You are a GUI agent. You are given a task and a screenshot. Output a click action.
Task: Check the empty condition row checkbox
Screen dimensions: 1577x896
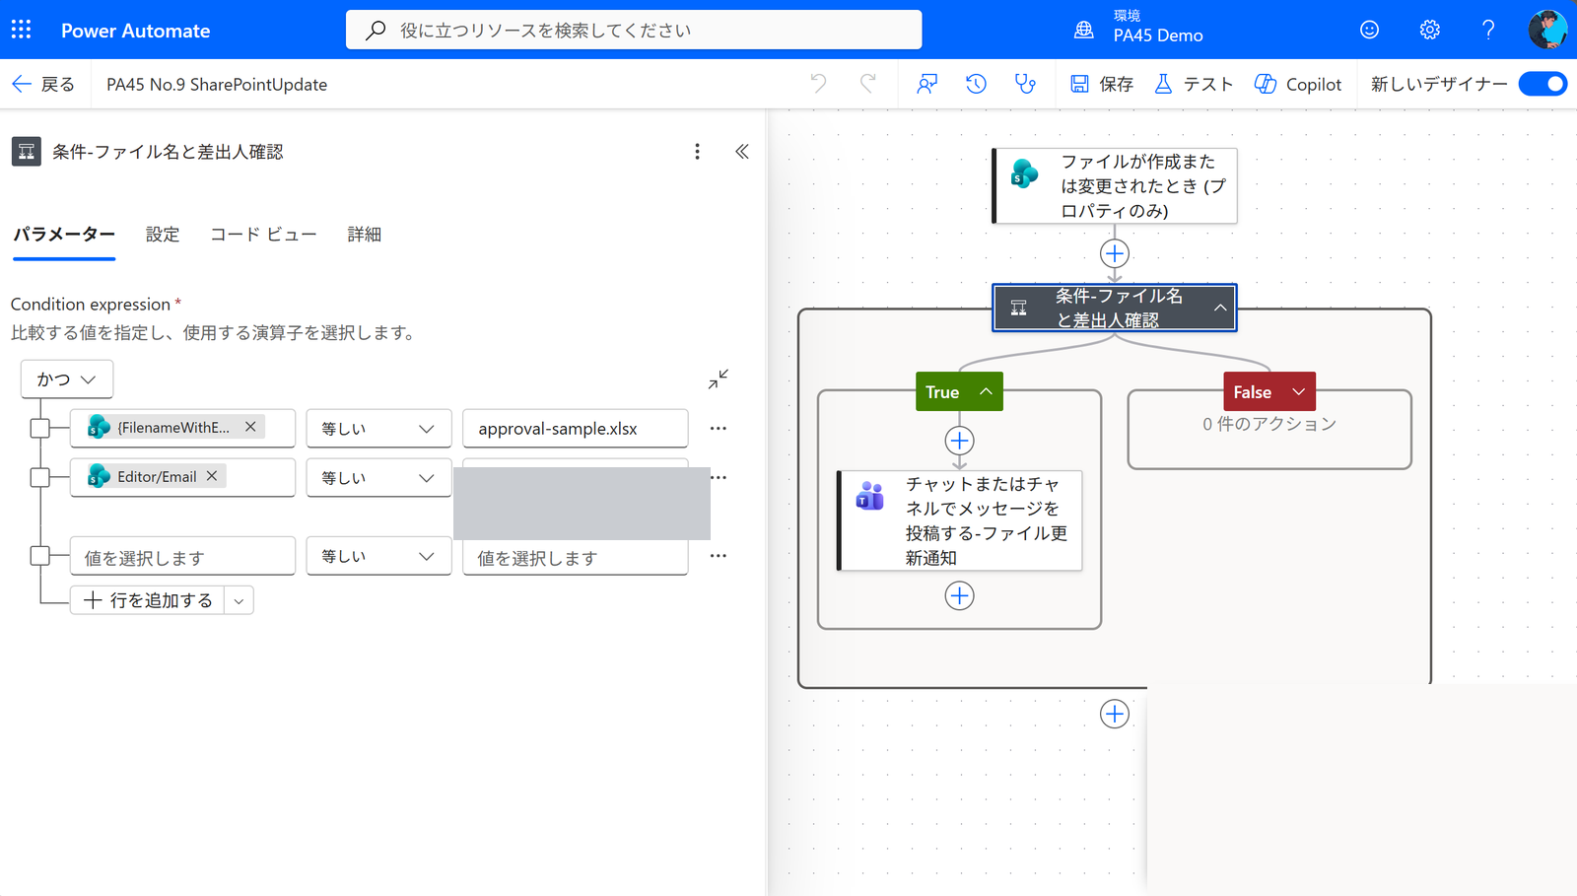[x=39, y=556]
